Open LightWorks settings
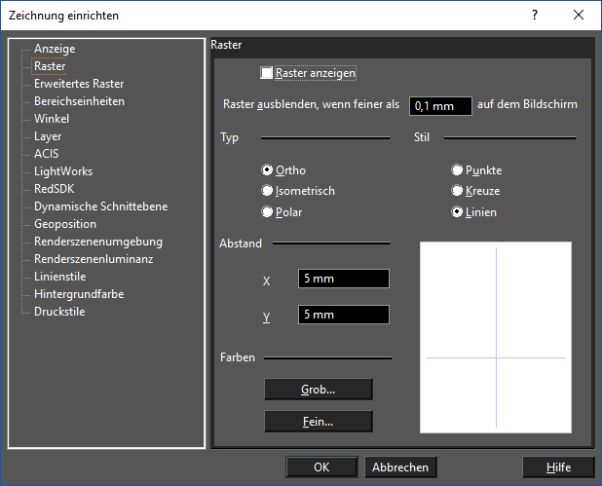The width and height of the screenshot is (602, 486). [x=63, y=171]
